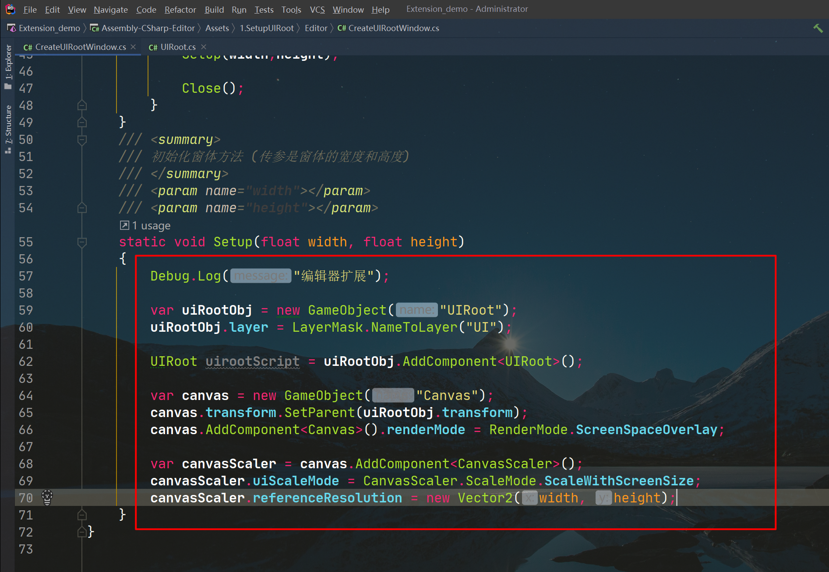Open the Run menu
The width and height of the screenshot is (829, 572).
click(x=239, y=9)
